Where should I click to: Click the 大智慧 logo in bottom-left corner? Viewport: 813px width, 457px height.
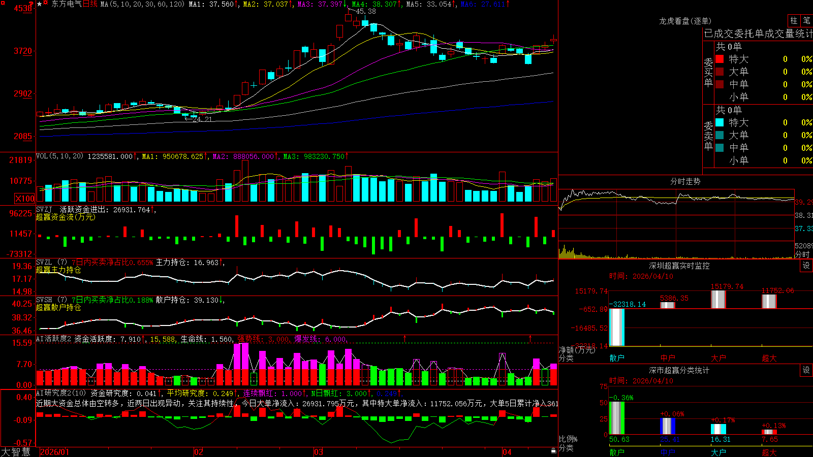click(16, 452)
